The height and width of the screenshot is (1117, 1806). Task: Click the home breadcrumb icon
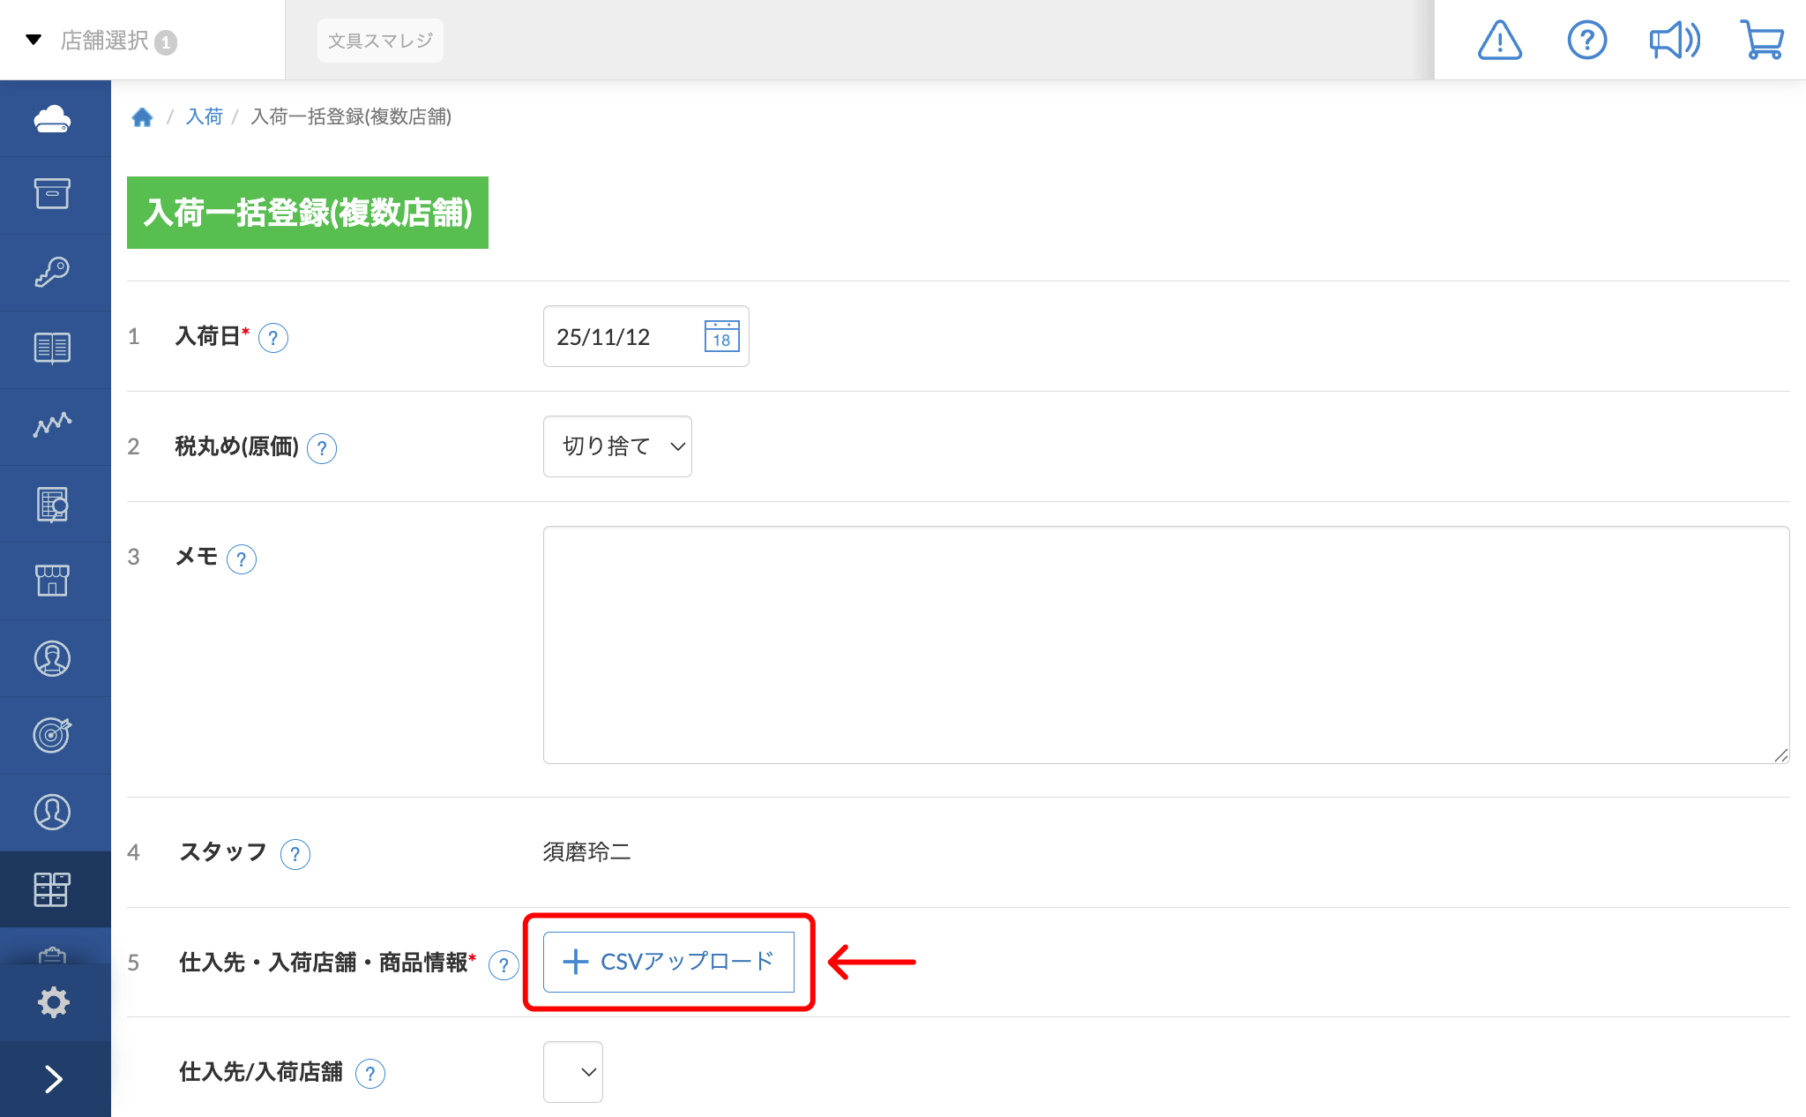pyautogui.click(x=142, y=117)
